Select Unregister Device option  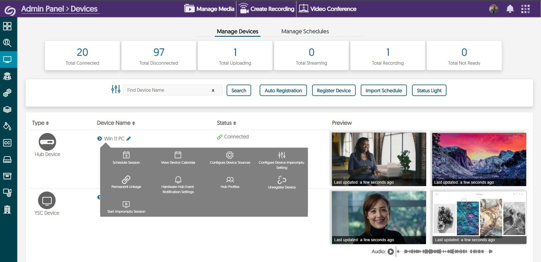click(282, 183)
